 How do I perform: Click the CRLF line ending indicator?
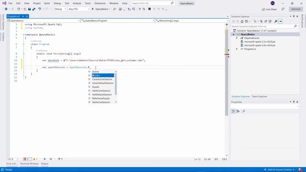(x=224, y=159)
